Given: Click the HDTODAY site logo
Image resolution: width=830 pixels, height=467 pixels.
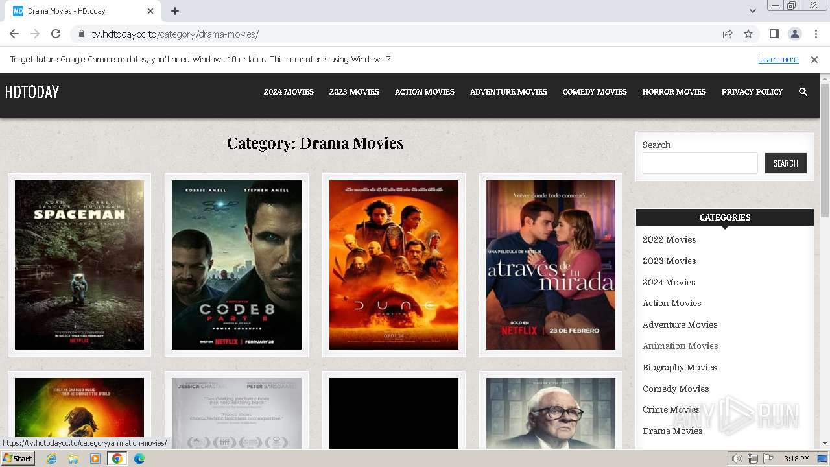Looking at the screenshot, I should point(32,92).
